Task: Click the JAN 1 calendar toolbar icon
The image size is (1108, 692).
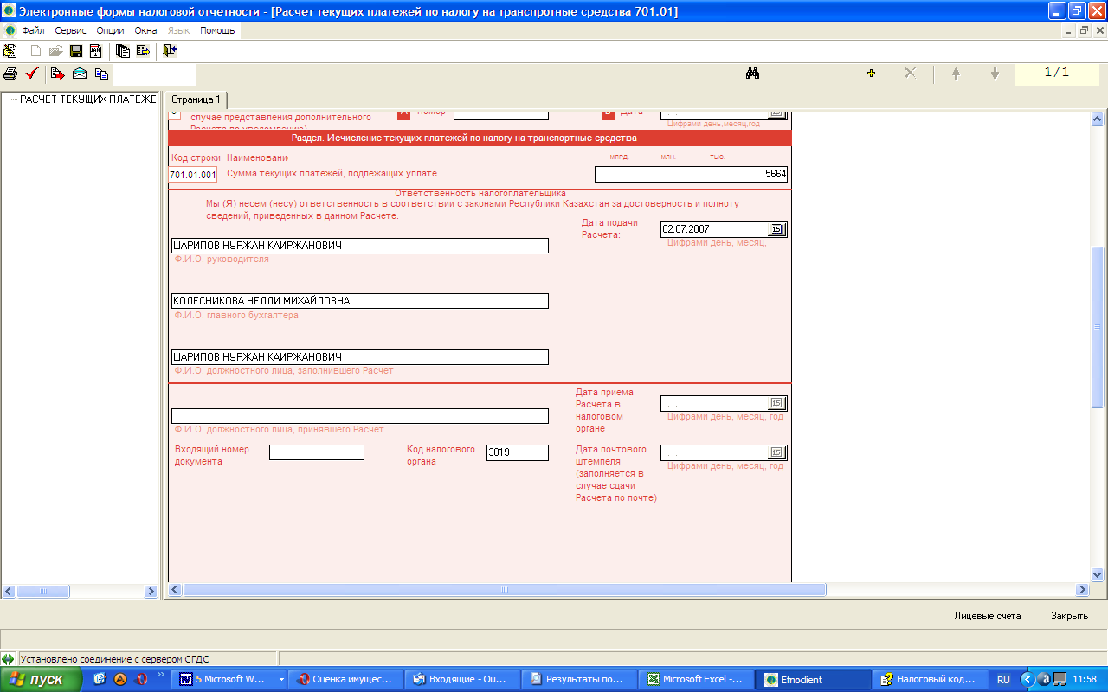Action: pyautogui.click(x=94, y=51)
